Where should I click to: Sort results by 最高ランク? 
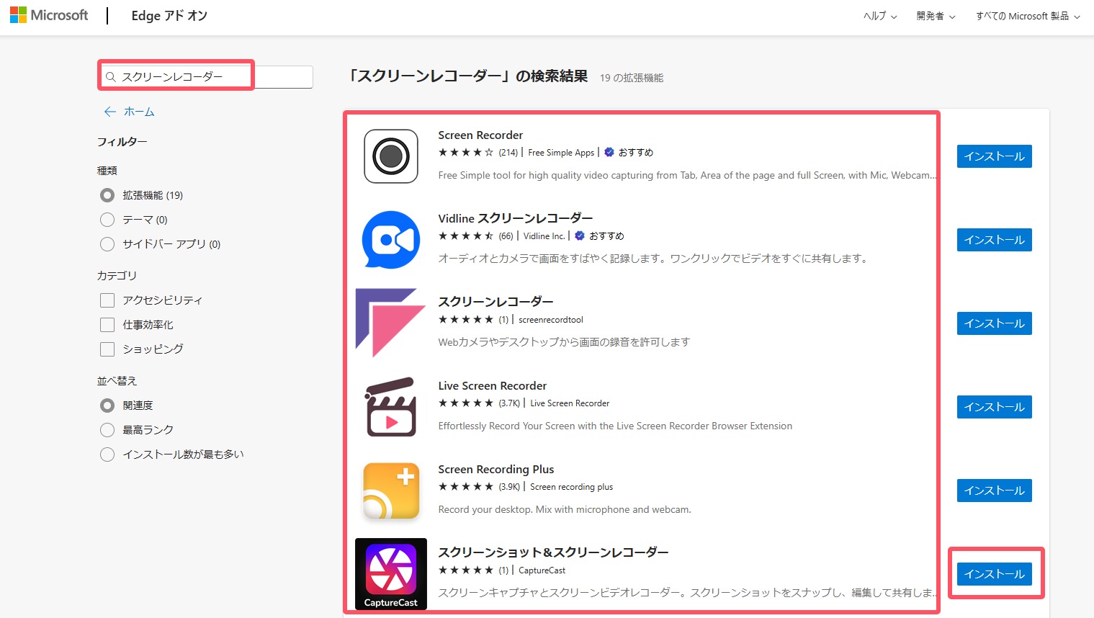tap(107, 430)
